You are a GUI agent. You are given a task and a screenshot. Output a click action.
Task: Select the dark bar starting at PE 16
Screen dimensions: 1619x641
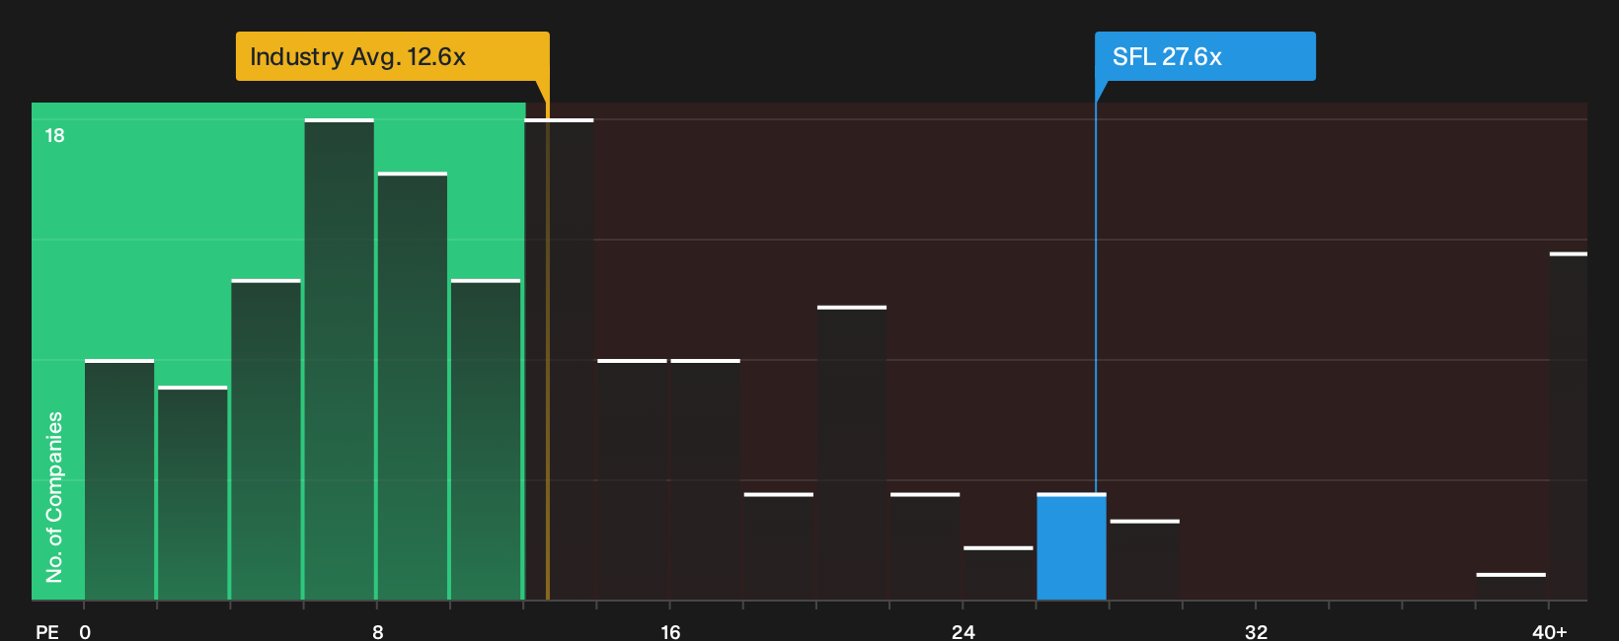point(706,479)
